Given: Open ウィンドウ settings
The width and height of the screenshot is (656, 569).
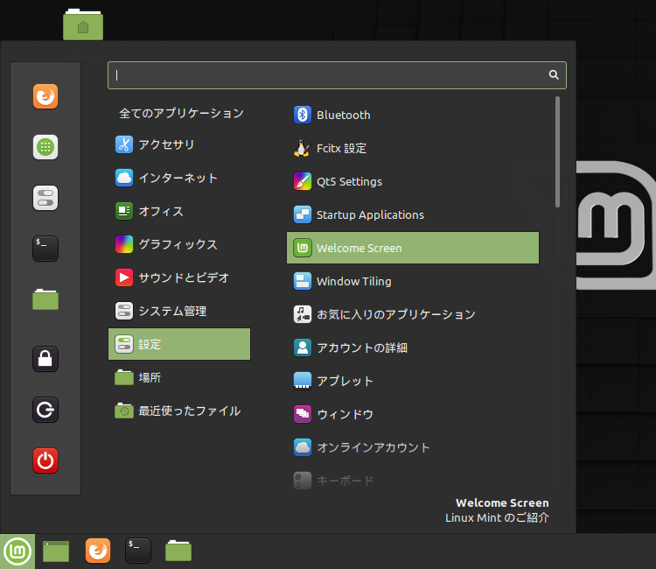Looking at the screenshot, I should [413, 414].
